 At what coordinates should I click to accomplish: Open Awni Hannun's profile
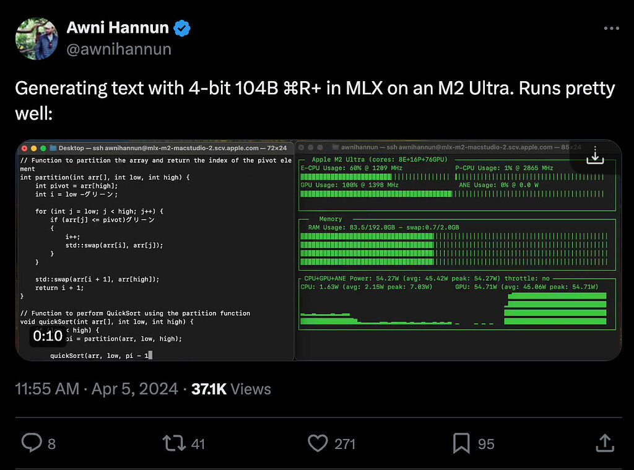pyautogui.click(x=117, y=27)
